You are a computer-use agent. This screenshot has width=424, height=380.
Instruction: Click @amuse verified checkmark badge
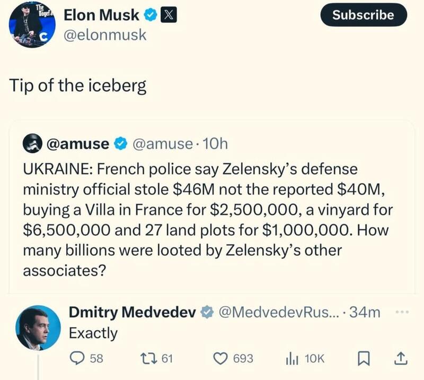tap(120, 143)
